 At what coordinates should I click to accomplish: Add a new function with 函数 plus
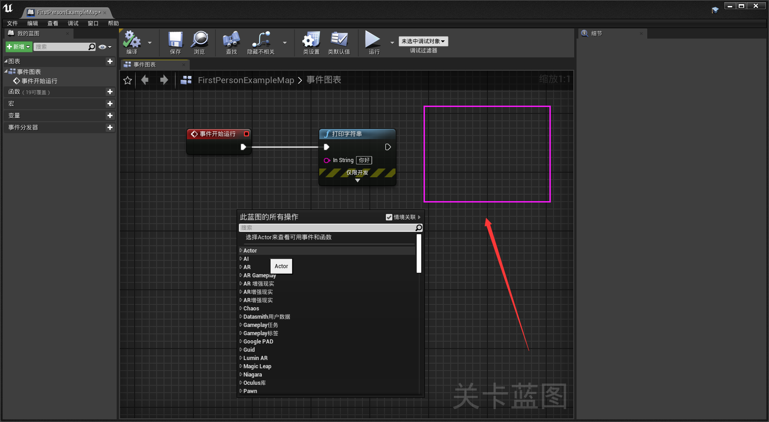point(110,92)
